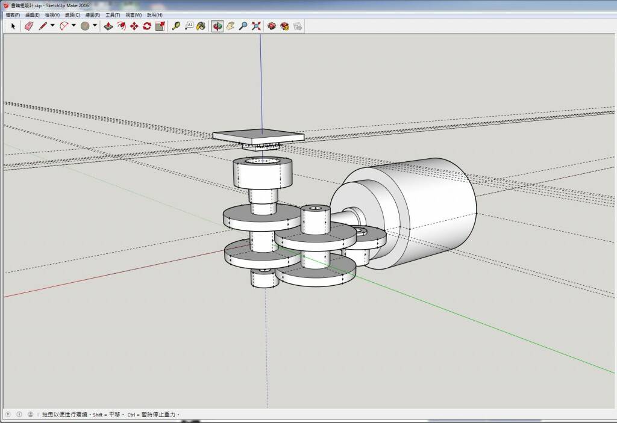Pick the Scale tool
Image resolution: width=617 pixels, height=423 pixels.
pos(160,26)
